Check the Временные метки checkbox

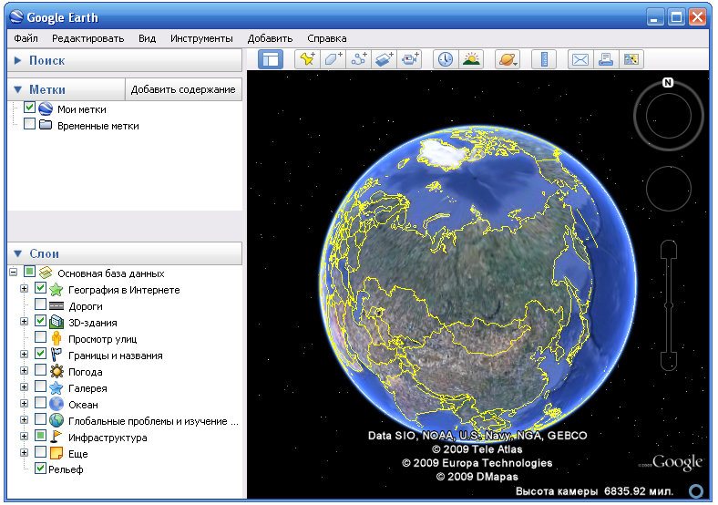click(29, 124)
